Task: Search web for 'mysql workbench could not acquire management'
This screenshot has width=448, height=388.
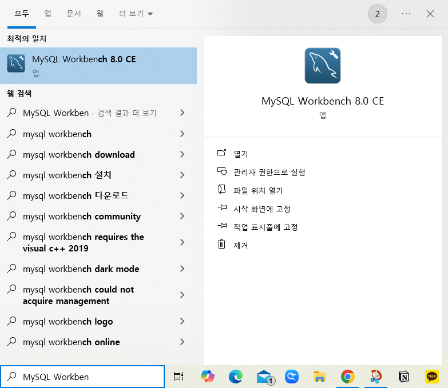Action: pos(78,295)
